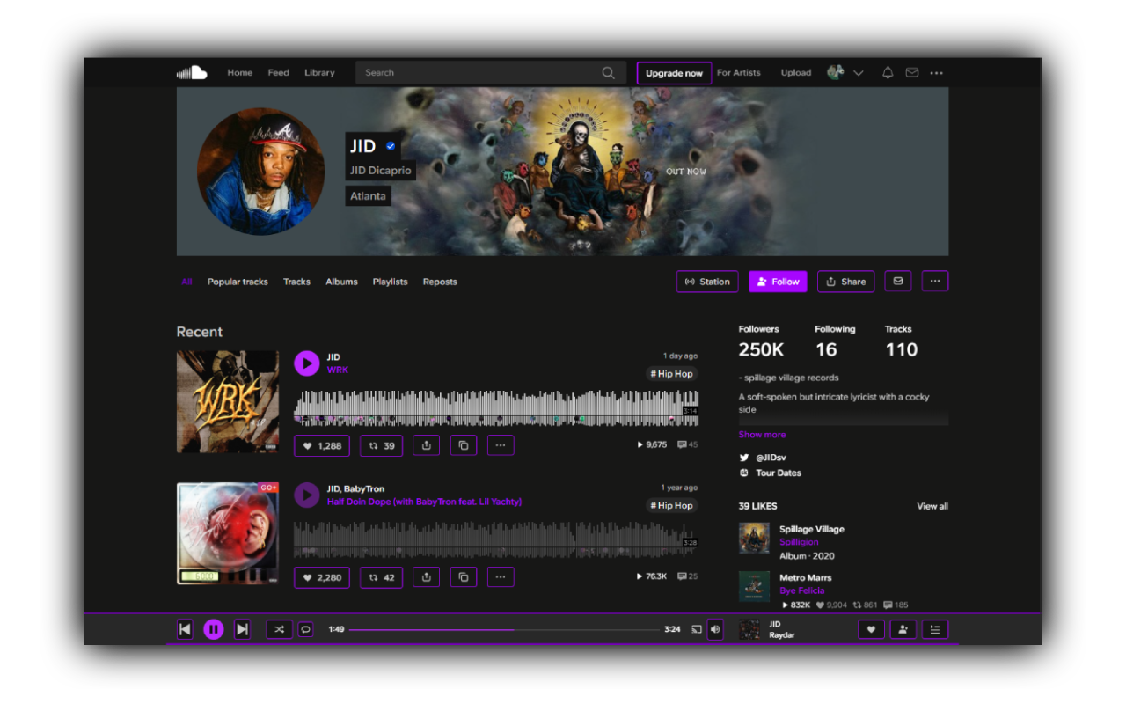Follow JID
The image size is (1126, 704).
[x=778, y=282]
